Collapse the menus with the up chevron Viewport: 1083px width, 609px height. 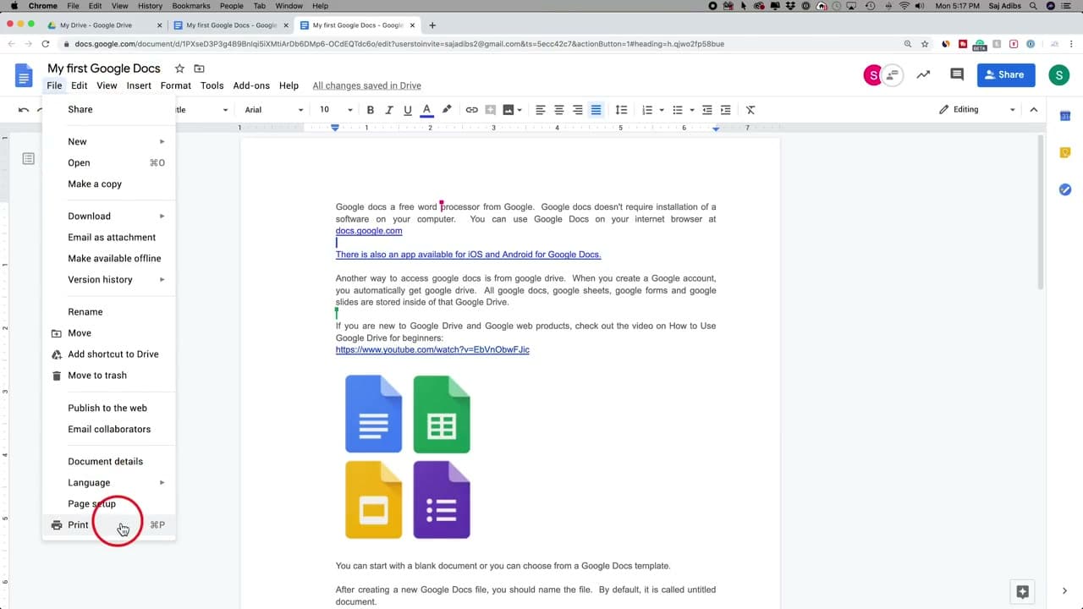coord(1034,110)
